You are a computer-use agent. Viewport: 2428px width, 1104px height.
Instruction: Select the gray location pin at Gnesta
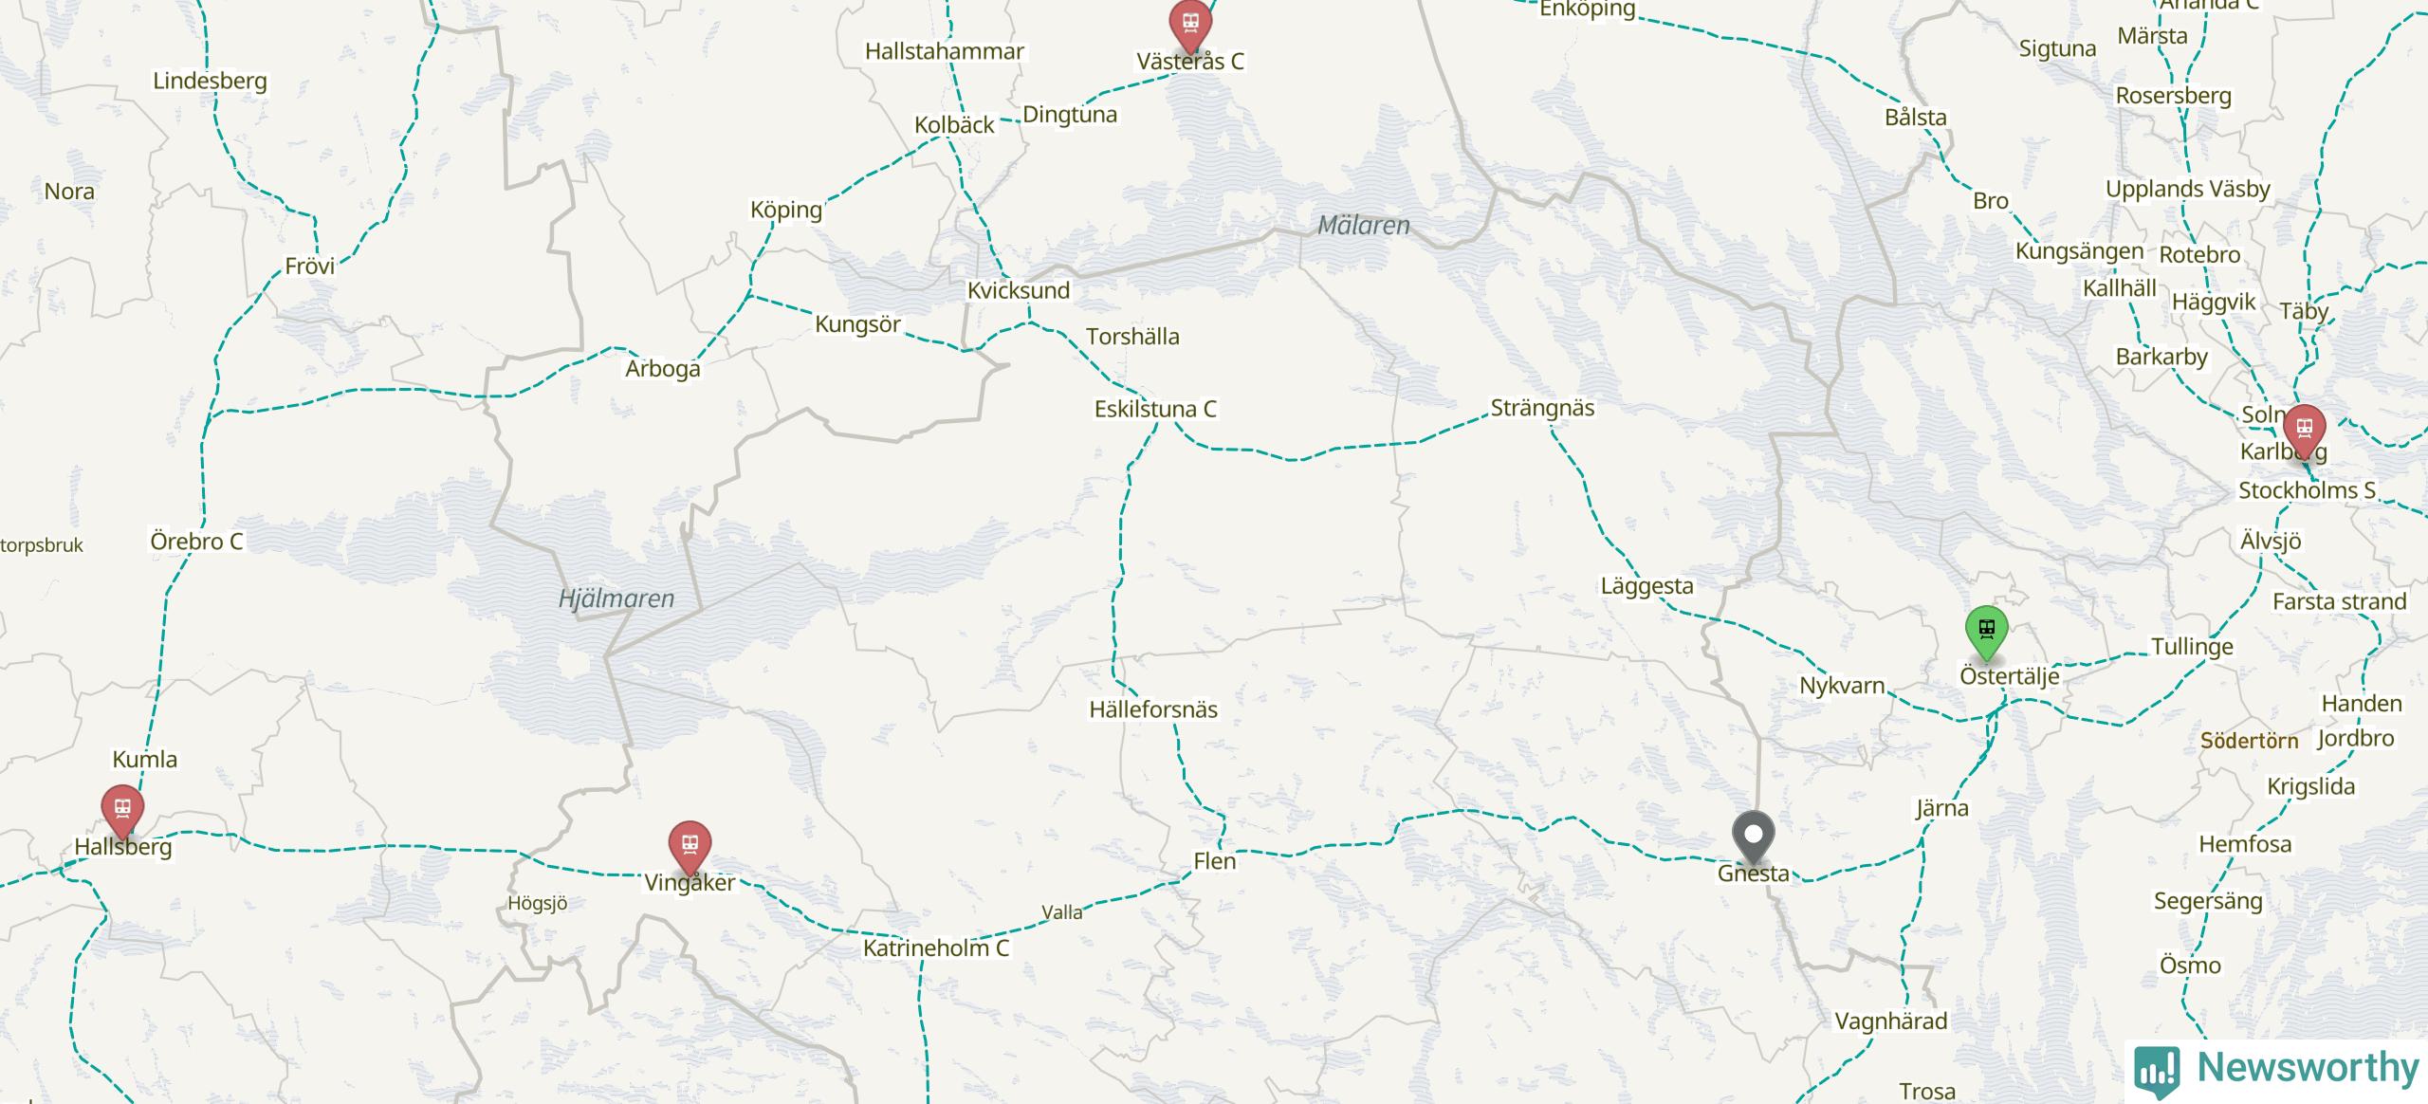click(x=1754, y=836)
